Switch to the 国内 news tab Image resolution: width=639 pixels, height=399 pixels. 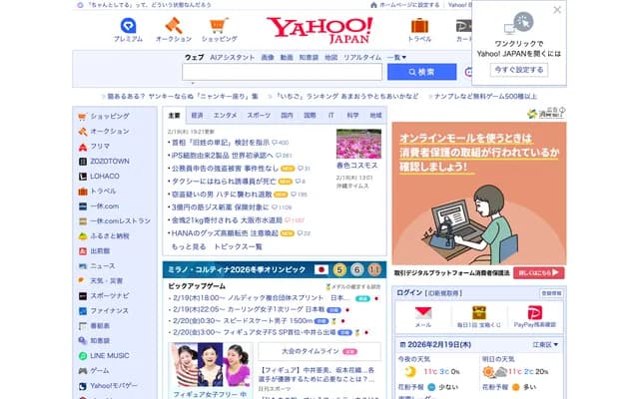287,116
